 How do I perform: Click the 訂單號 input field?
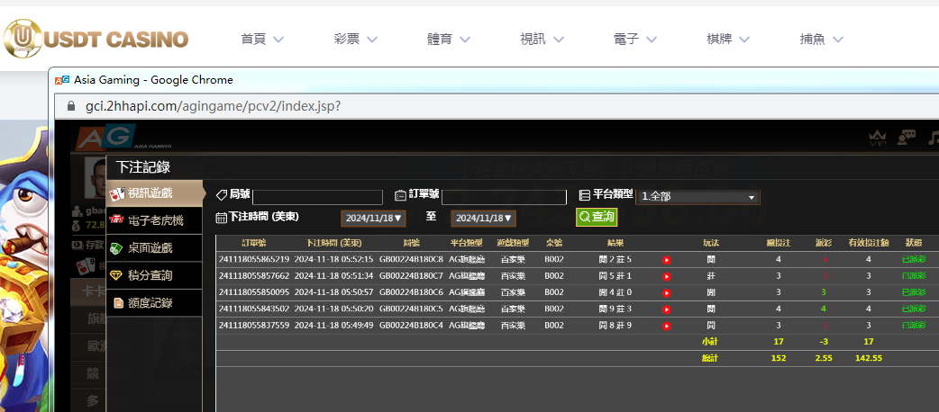pos(504,197)
